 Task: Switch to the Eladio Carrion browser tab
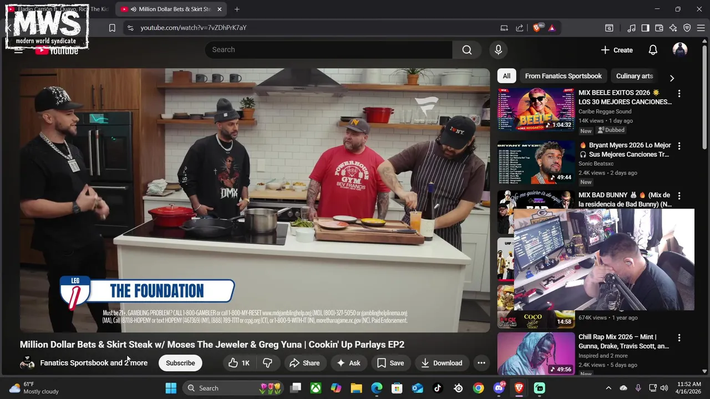click(58, 9)
